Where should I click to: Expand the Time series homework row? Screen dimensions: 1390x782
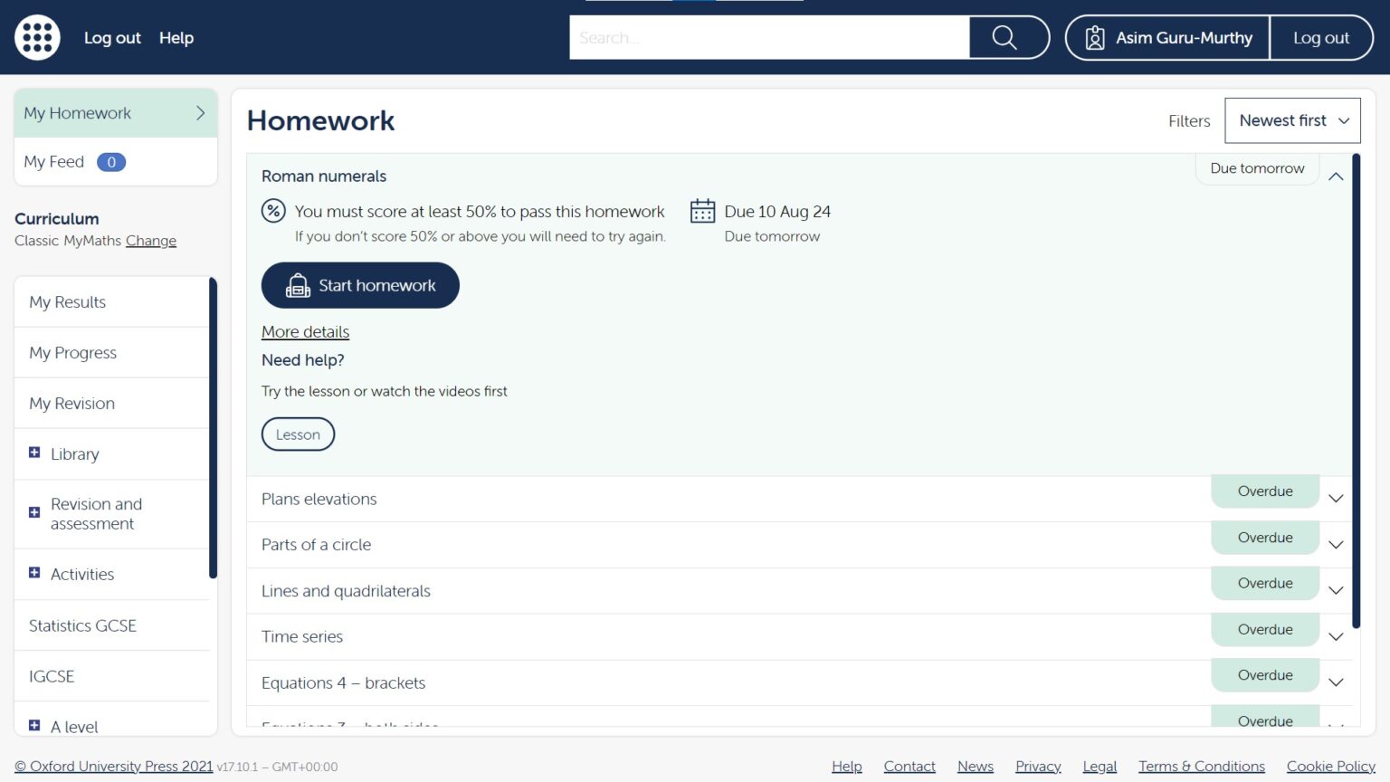(1336, 637)
